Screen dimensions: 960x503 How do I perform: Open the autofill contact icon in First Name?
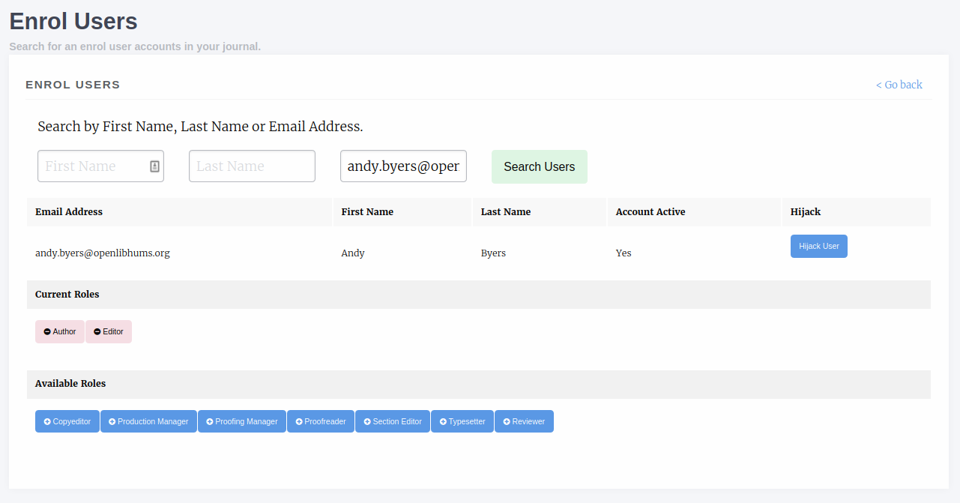[x=154, y=166]
